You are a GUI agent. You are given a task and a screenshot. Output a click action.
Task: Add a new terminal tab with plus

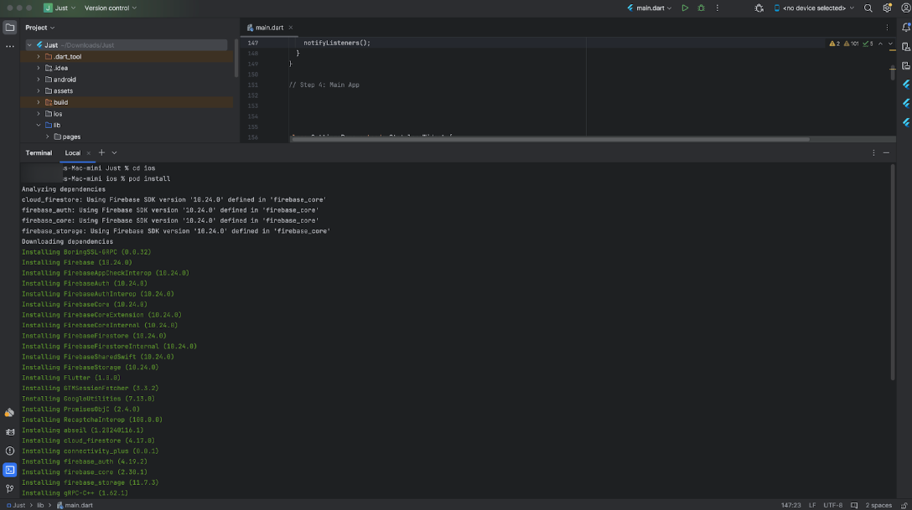(101, 152)
